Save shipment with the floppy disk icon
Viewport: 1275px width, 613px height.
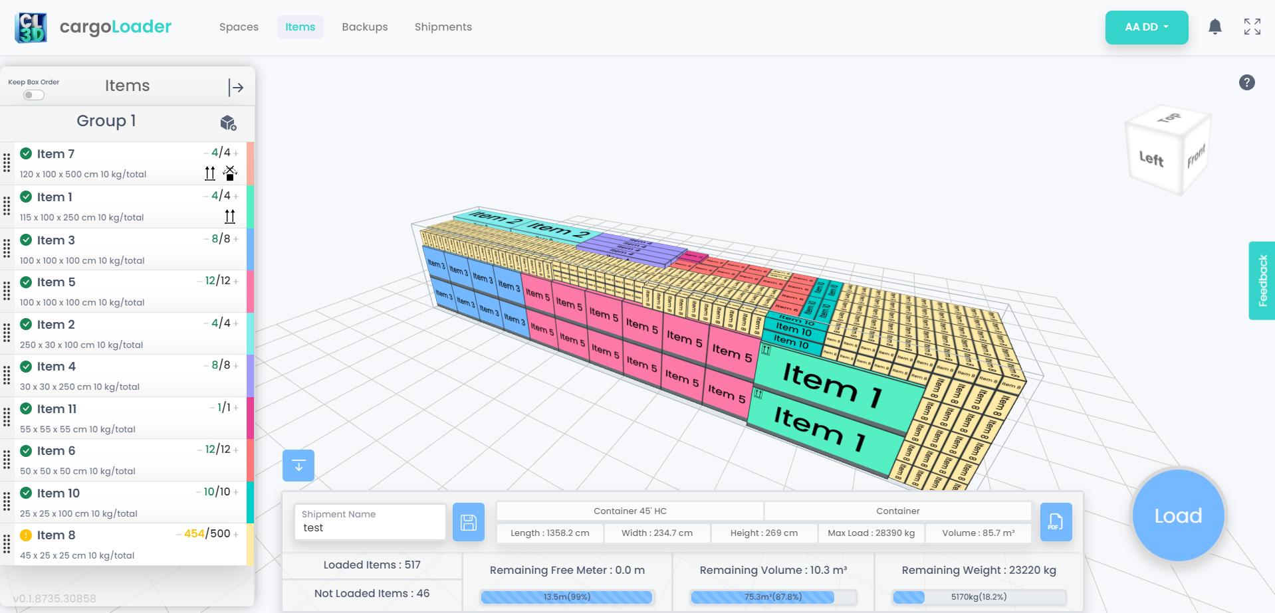tap(469, 522)
